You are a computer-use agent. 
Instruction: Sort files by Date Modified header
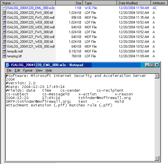coord(134,3)
